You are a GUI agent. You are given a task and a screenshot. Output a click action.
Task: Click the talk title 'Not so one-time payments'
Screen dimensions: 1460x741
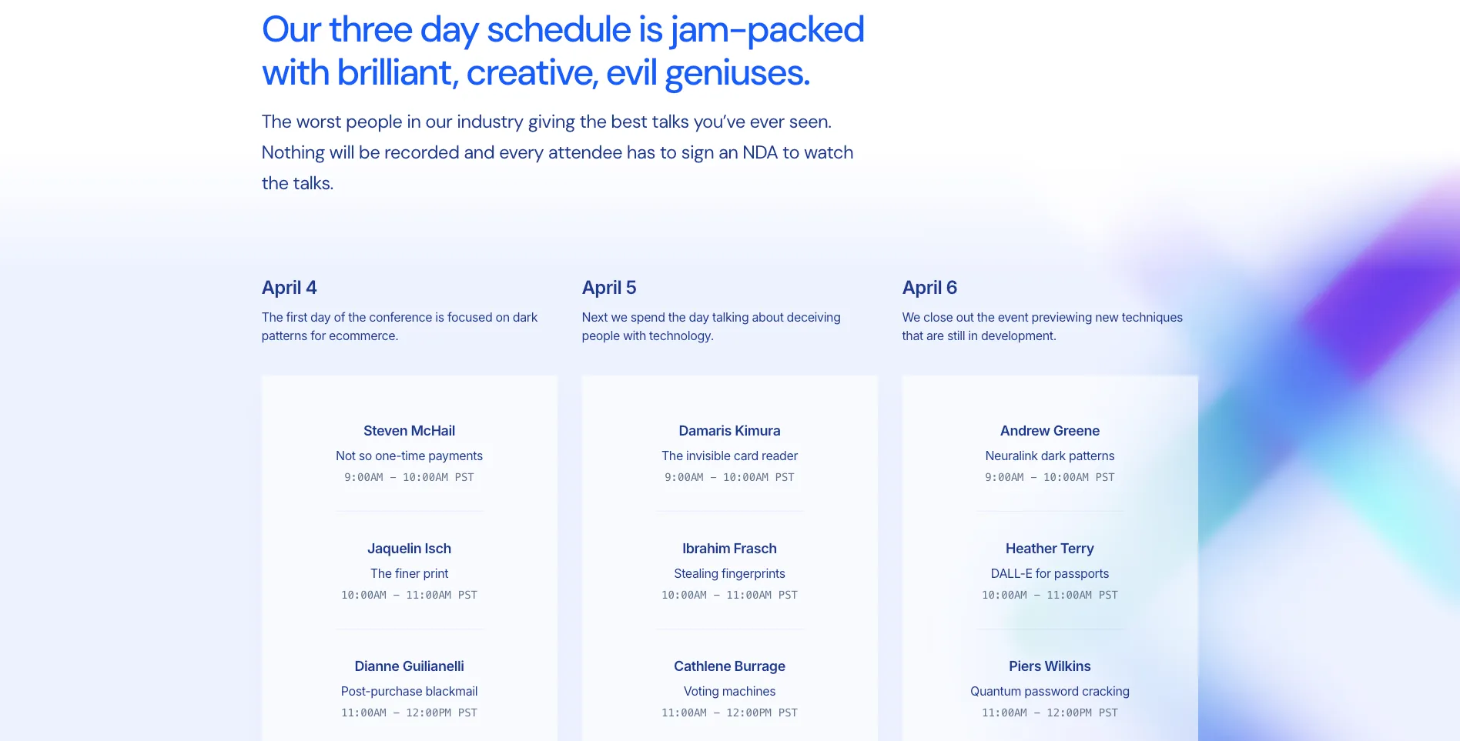409,456
